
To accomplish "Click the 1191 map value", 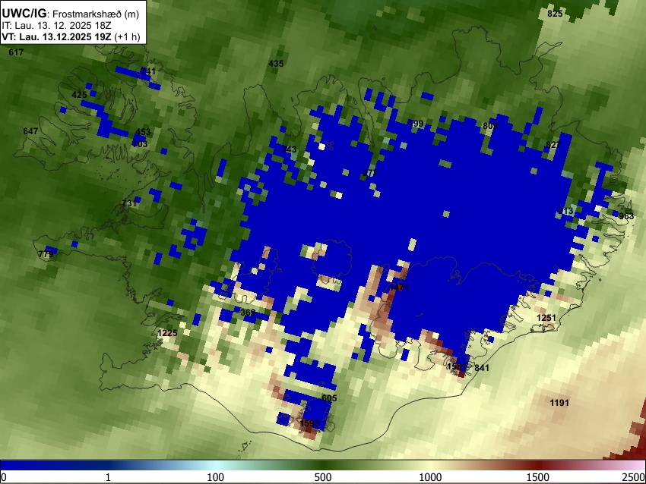I will (x=559, y=403).
